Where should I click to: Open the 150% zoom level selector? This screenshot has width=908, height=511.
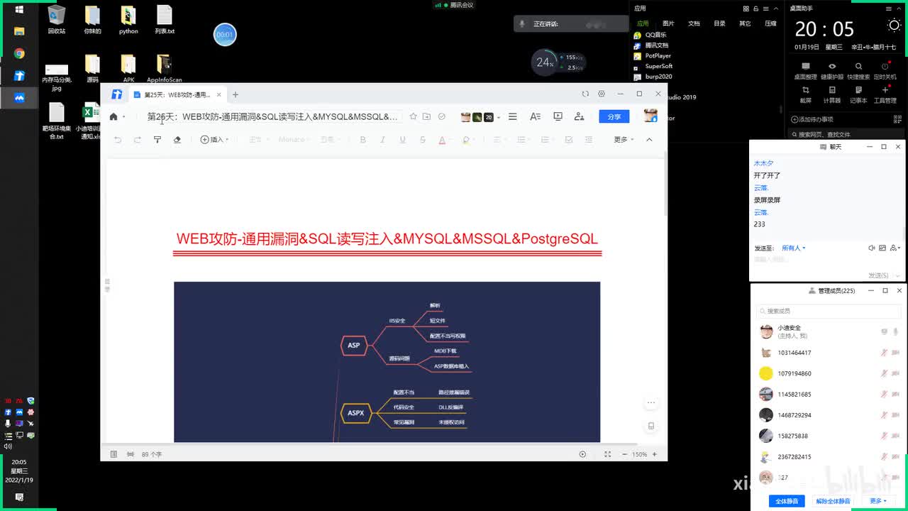click(x=639, y=454)
